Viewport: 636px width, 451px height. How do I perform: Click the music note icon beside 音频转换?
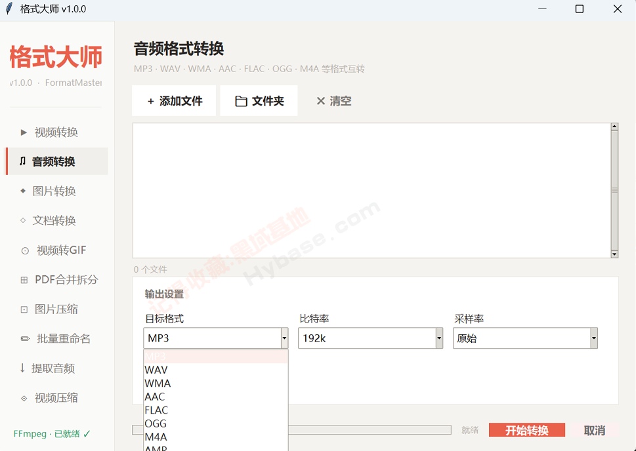(x=23, y=161)
